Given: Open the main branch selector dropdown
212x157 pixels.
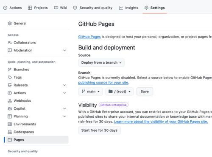Looking at the screenshot, I should click(90, 92).
